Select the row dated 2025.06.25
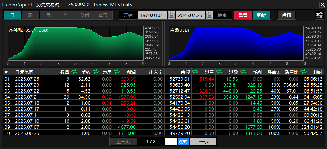This screenshot has width=327, height=149. pos(163,133)
